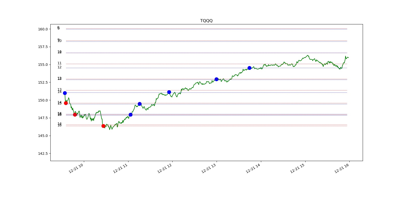
Task: Select the red marker near 148 before 10:00
Action: click(x=75, y=115)
